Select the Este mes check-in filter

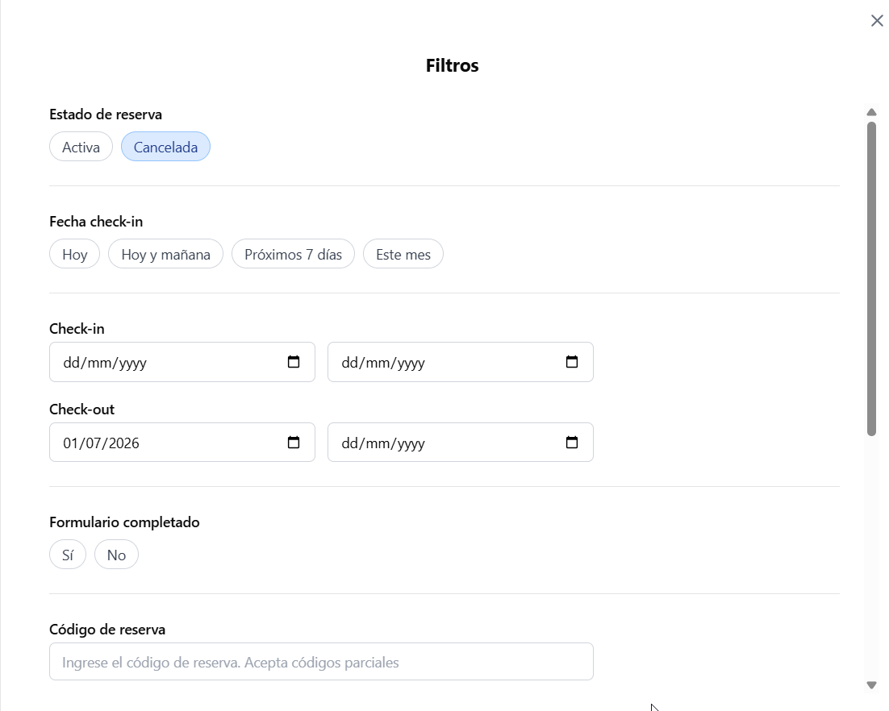click(403, 254)
